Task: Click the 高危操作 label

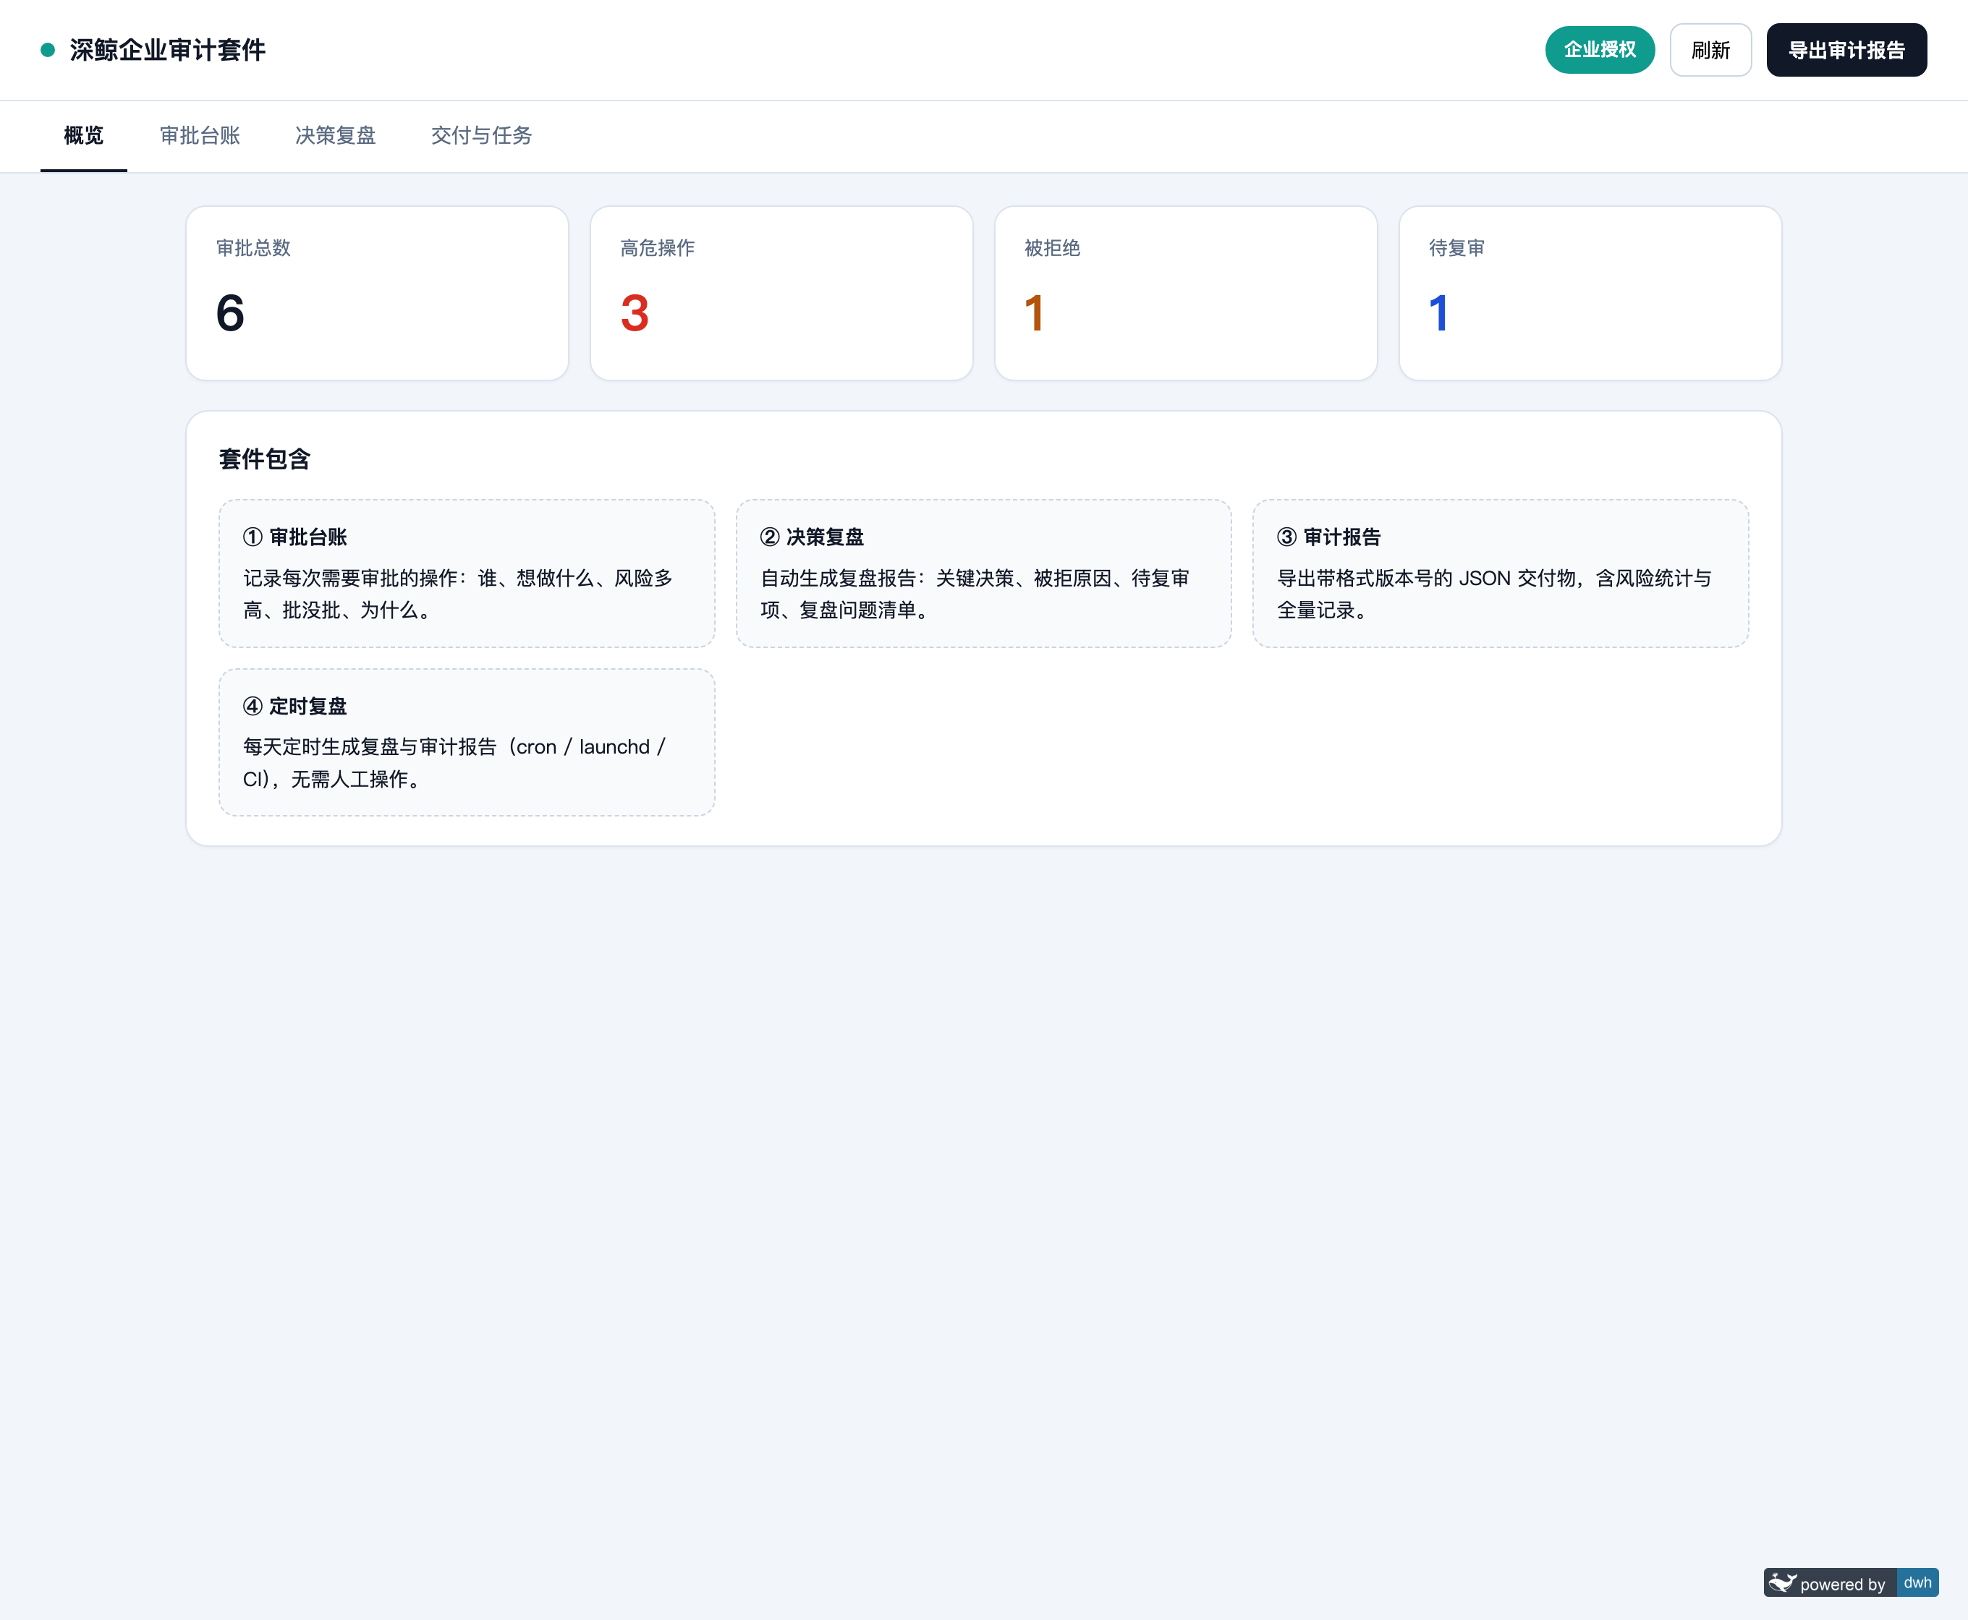Action: 657,248
